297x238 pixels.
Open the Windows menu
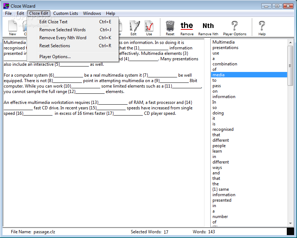tap(92, 13)
